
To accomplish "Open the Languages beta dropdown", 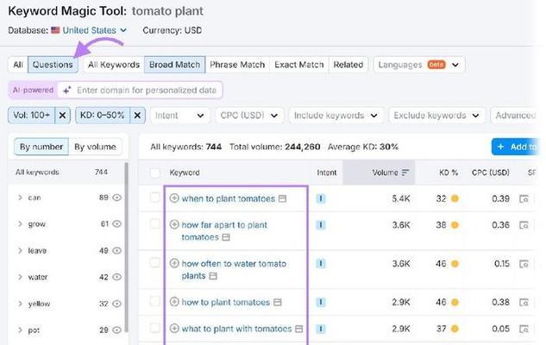I will tap(419, 65).
